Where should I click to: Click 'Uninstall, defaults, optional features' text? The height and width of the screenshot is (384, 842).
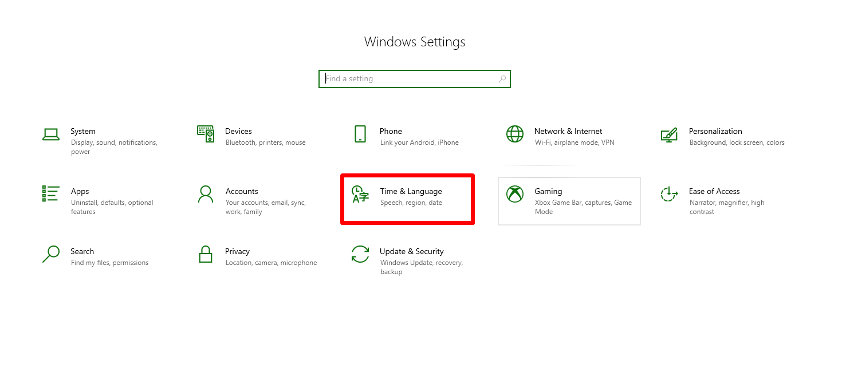(112, 207)
